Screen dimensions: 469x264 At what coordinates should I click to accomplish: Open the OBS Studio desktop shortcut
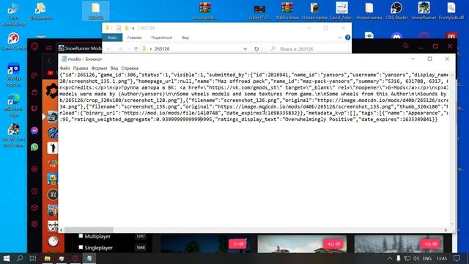pyautogui.click(x=396, y=11)
